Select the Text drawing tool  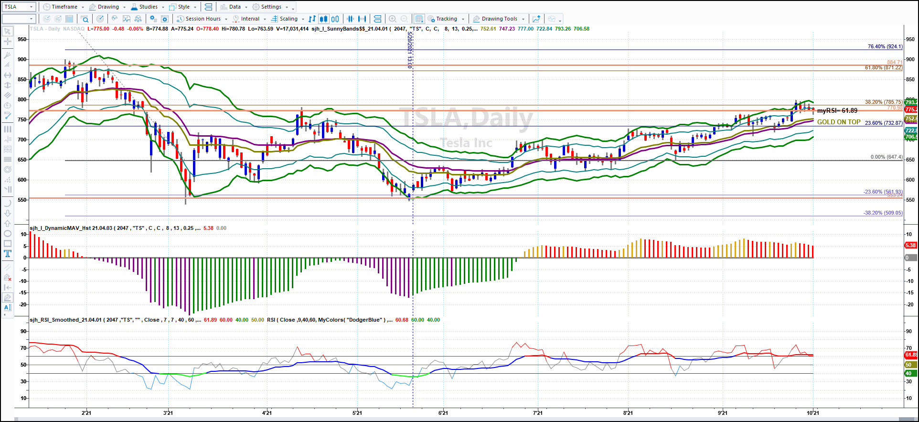pyautogui.click(x=8, y=254)
